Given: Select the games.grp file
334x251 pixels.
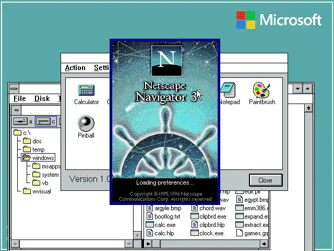Looking at the screenshot, I should tap(253, 233).
